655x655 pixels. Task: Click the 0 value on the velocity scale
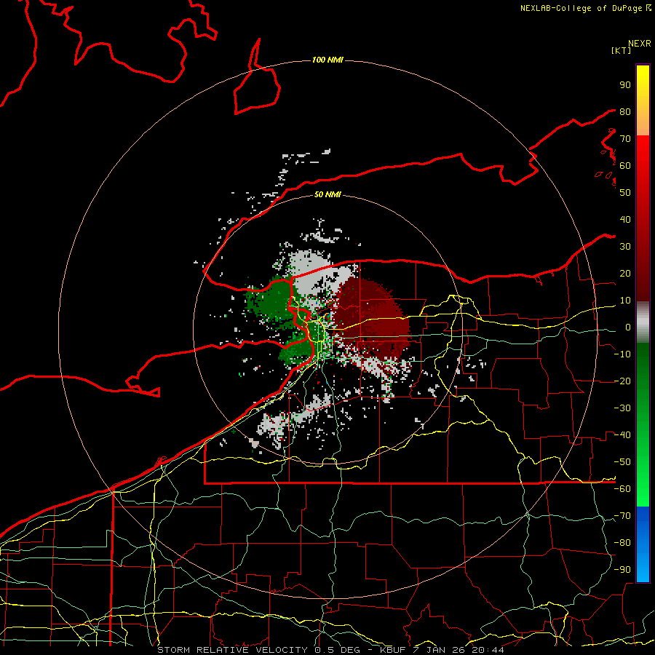pos(628,327)
